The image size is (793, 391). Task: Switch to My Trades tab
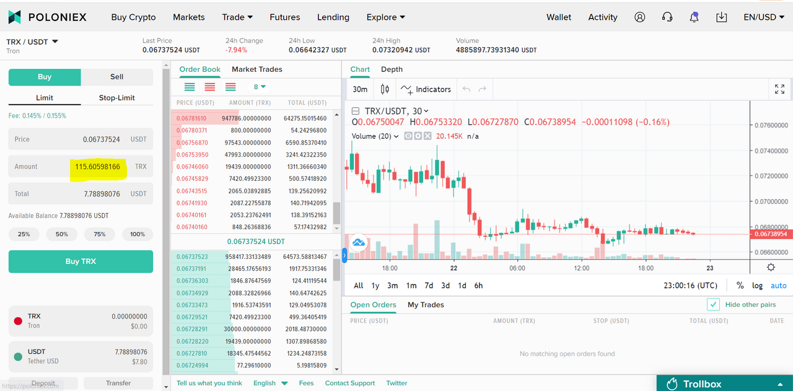(x=426, y=305)
